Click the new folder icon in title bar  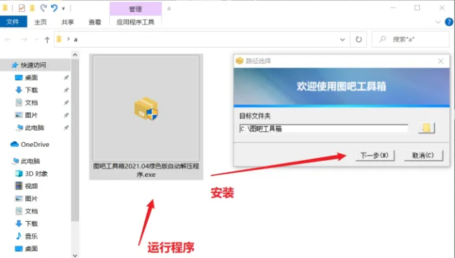(32, 8)
